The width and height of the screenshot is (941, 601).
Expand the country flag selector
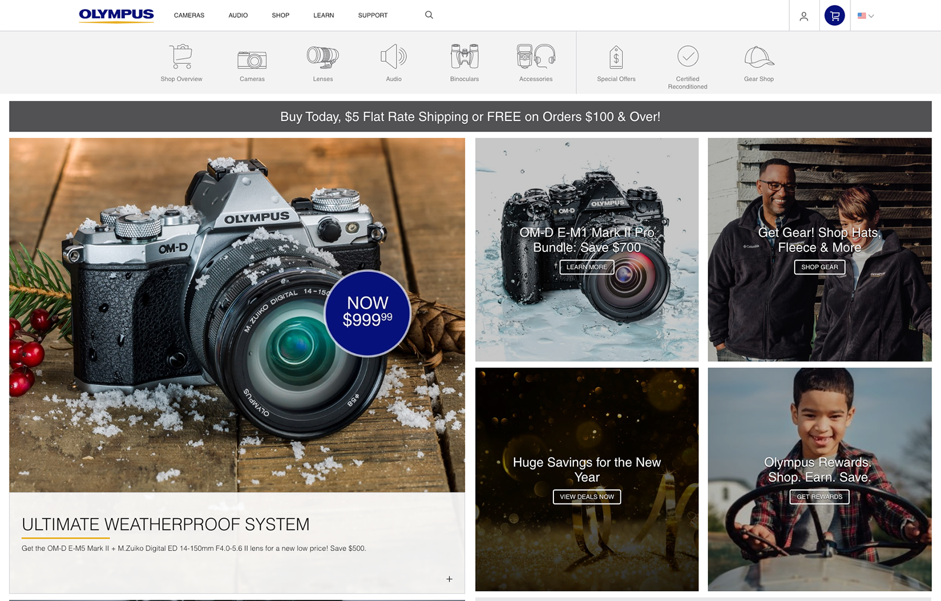click(866, 16)
